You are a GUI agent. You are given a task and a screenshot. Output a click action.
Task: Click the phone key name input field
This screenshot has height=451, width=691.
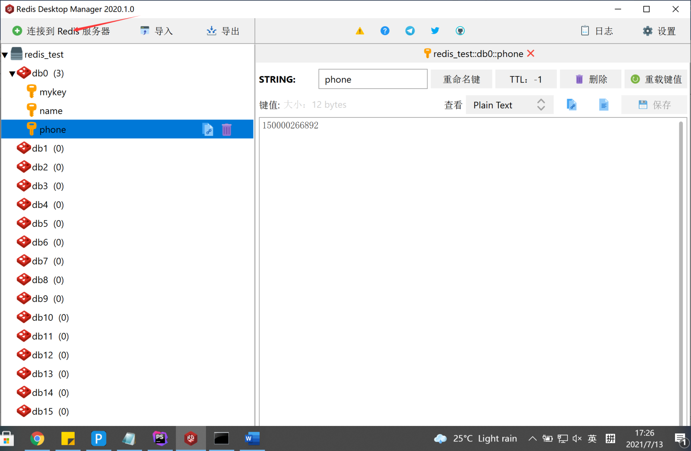coord(373,79)
